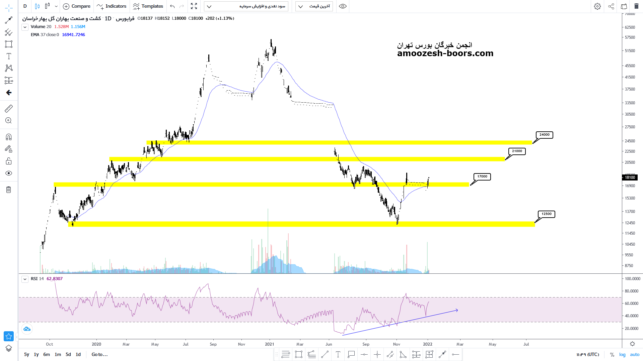Open the Templates menu

pos(148,6)
